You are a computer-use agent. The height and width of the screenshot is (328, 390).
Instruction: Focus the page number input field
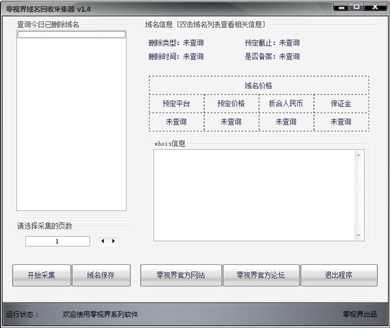tap(58, 241)
